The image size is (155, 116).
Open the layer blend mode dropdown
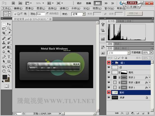[119, 53]
